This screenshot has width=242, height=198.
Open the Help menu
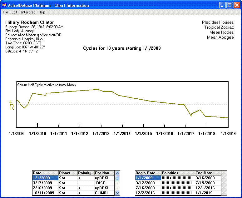pos(42,12)
